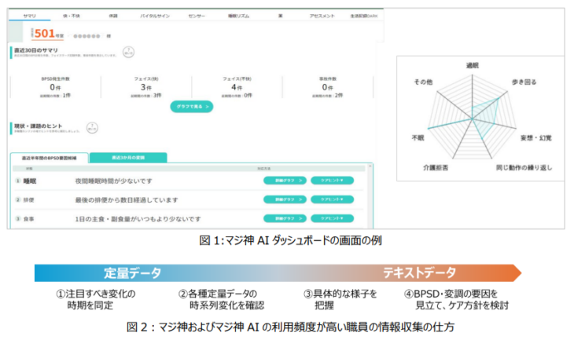Viewport: 574px width, 340px height.
Task: Open 詳細グラフ for the 排便 row
Action: [x=285, y=199]
